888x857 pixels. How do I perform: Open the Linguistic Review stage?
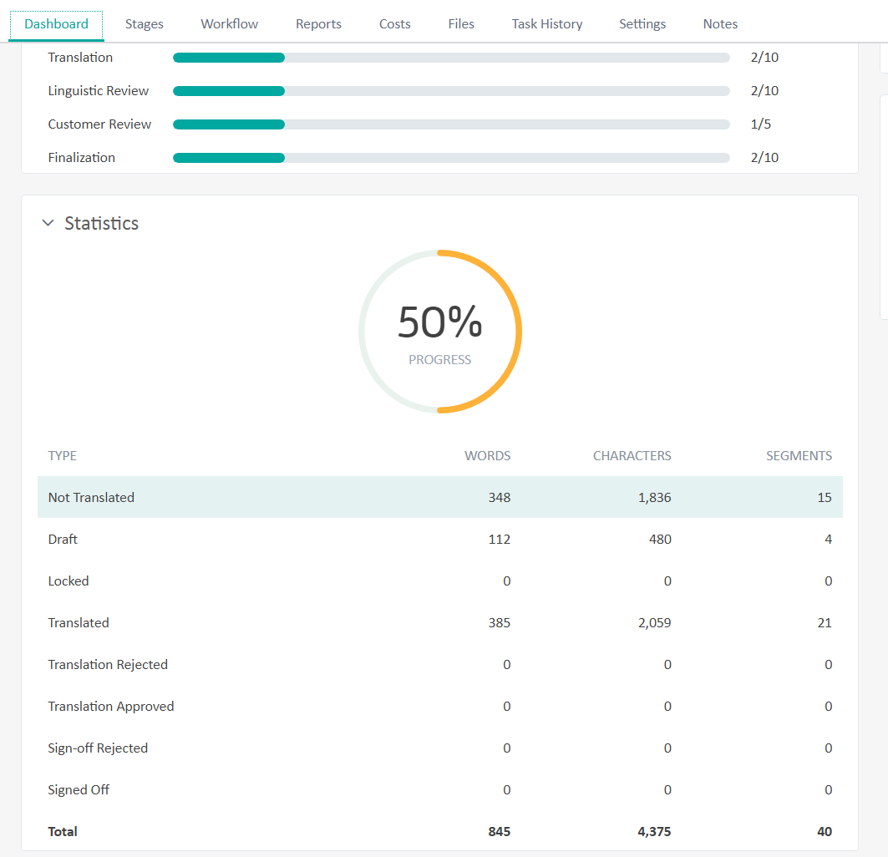(x=99, y=90)
